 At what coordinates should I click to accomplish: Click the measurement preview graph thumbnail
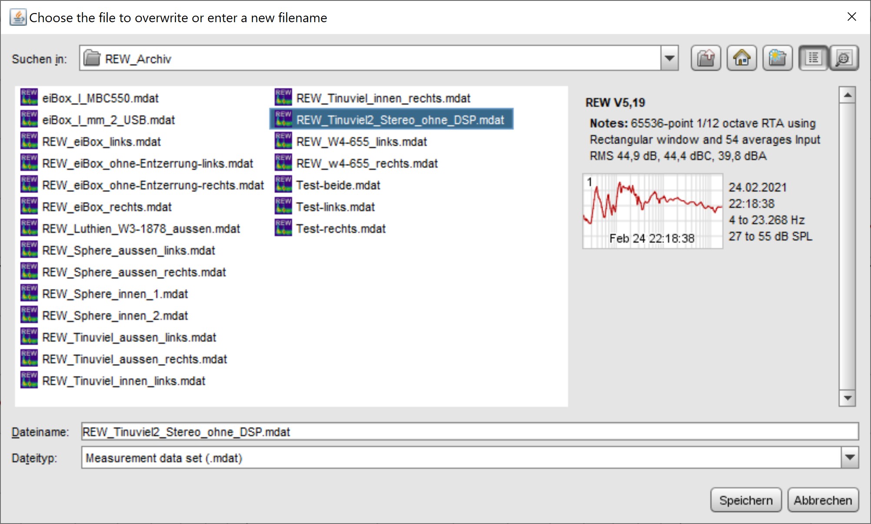[652, 211]
